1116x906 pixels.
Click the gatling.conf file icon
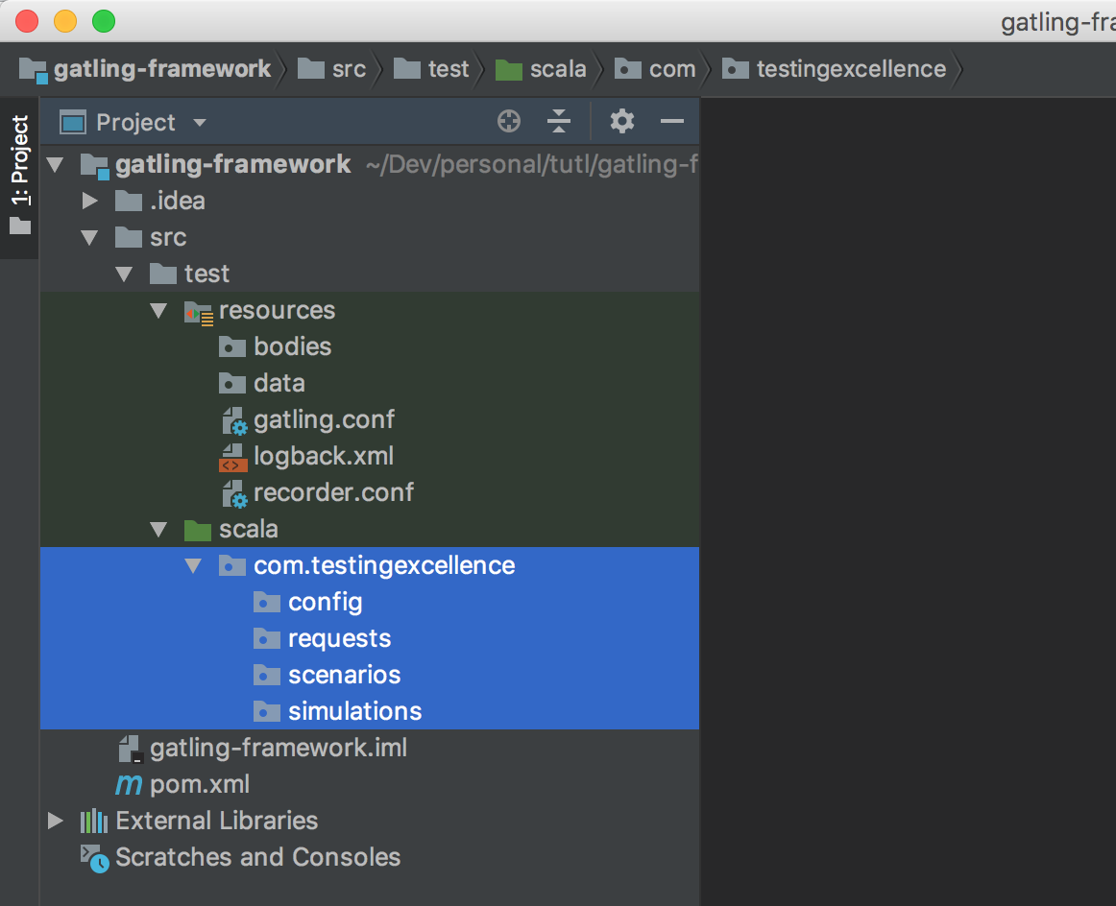click(233, 420)
